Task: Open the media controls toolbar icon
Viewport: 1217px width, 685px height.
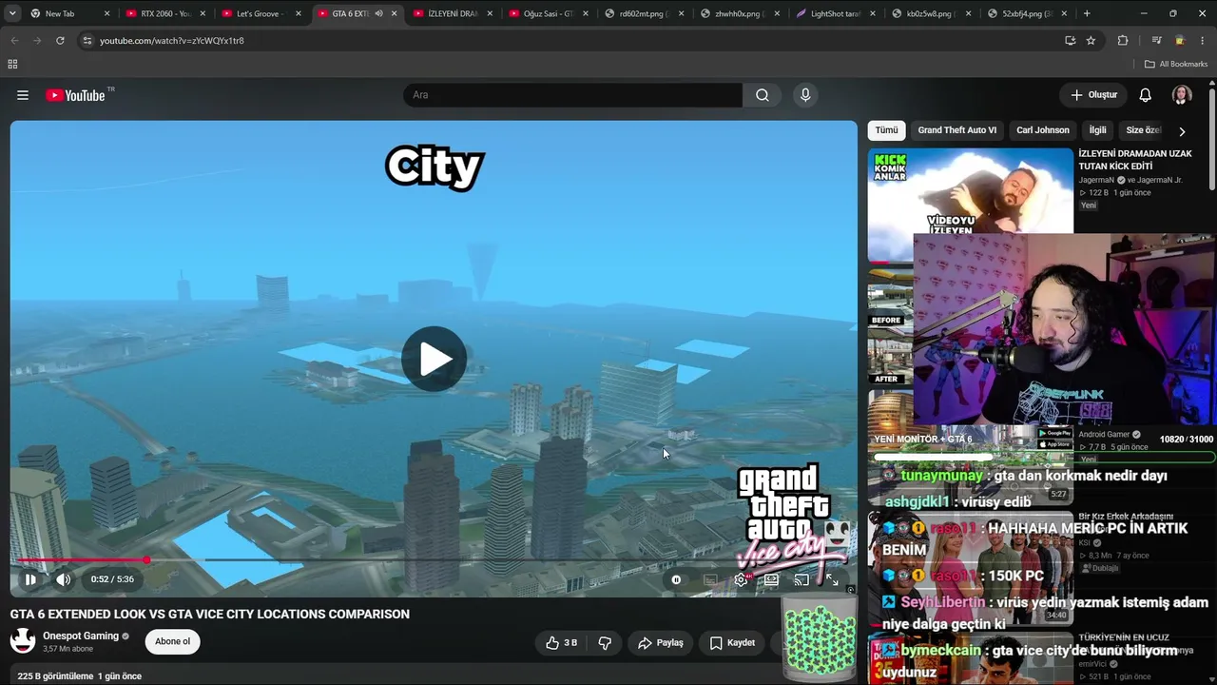Action: [1156, 41]
